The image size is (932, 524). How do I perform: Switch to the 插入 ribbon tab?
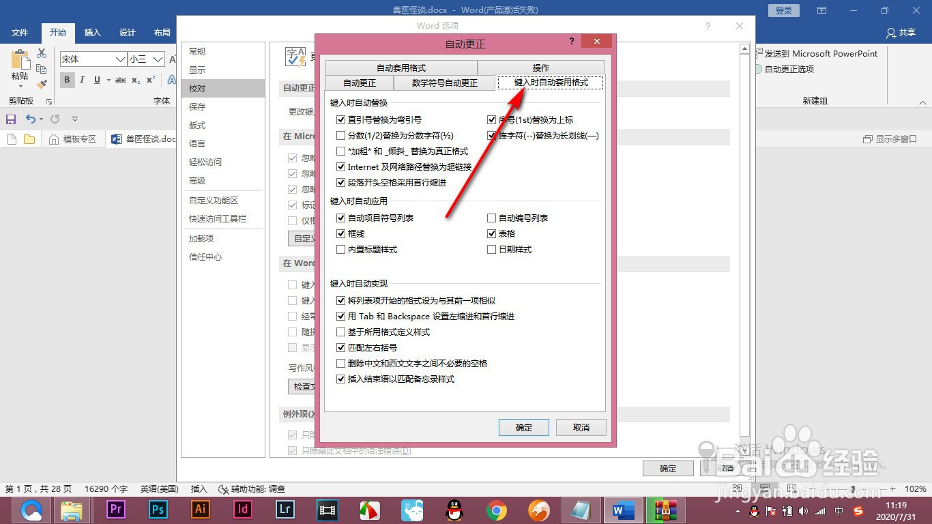pyautogui.click(x=92, y=32)
